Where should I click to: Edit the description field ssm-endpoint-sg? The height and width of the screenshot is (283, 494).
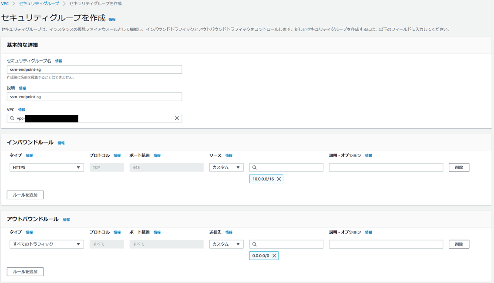(94, 97)
